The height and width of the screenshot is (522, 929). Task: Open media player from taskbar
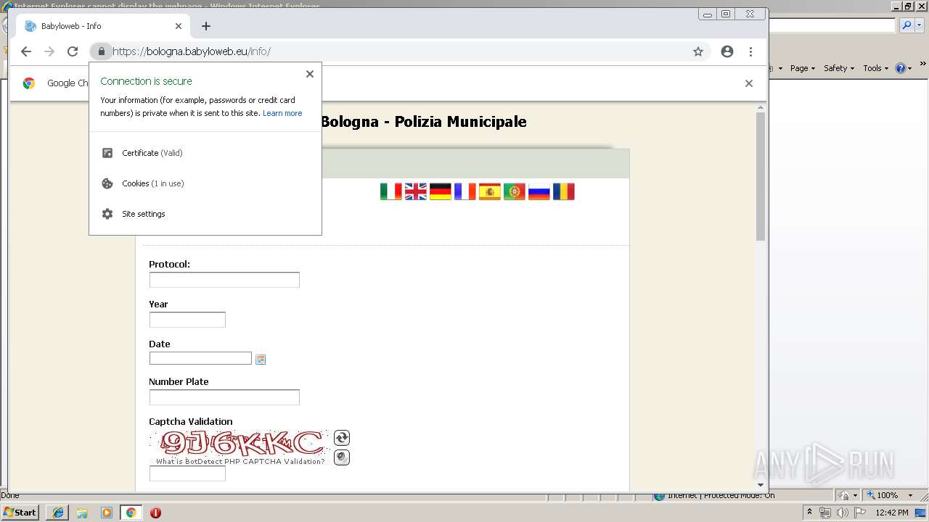click(107, 513)
